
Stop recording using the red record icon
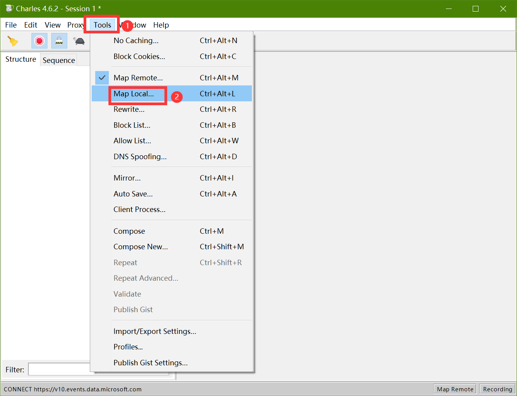tap(39, 40)
